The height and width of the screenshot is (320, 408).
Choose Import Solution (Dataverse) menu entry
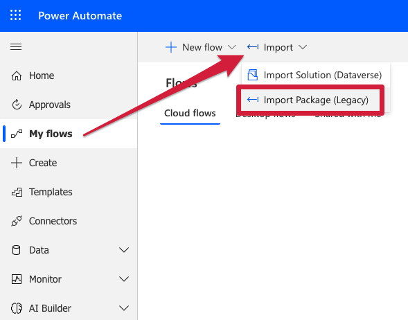pos(316,75)
